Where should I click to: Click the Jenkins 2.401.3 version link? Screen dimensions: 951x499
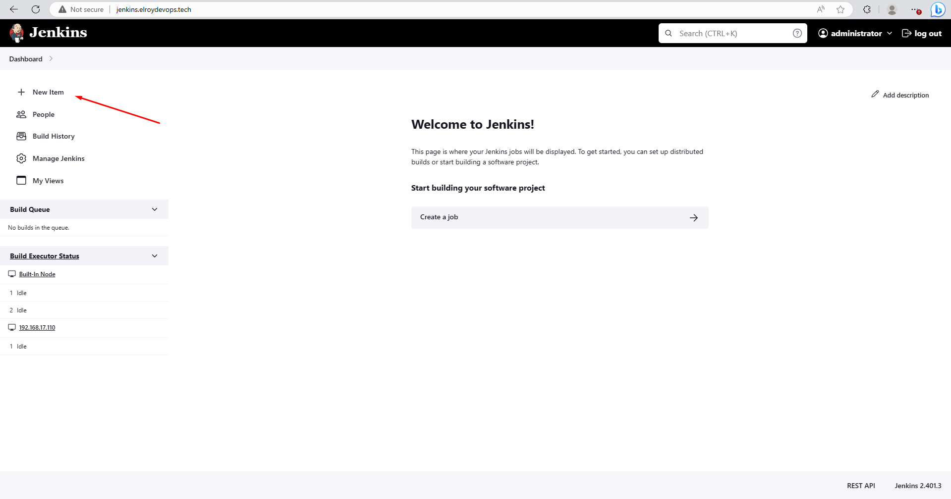[x=918, y=486]
